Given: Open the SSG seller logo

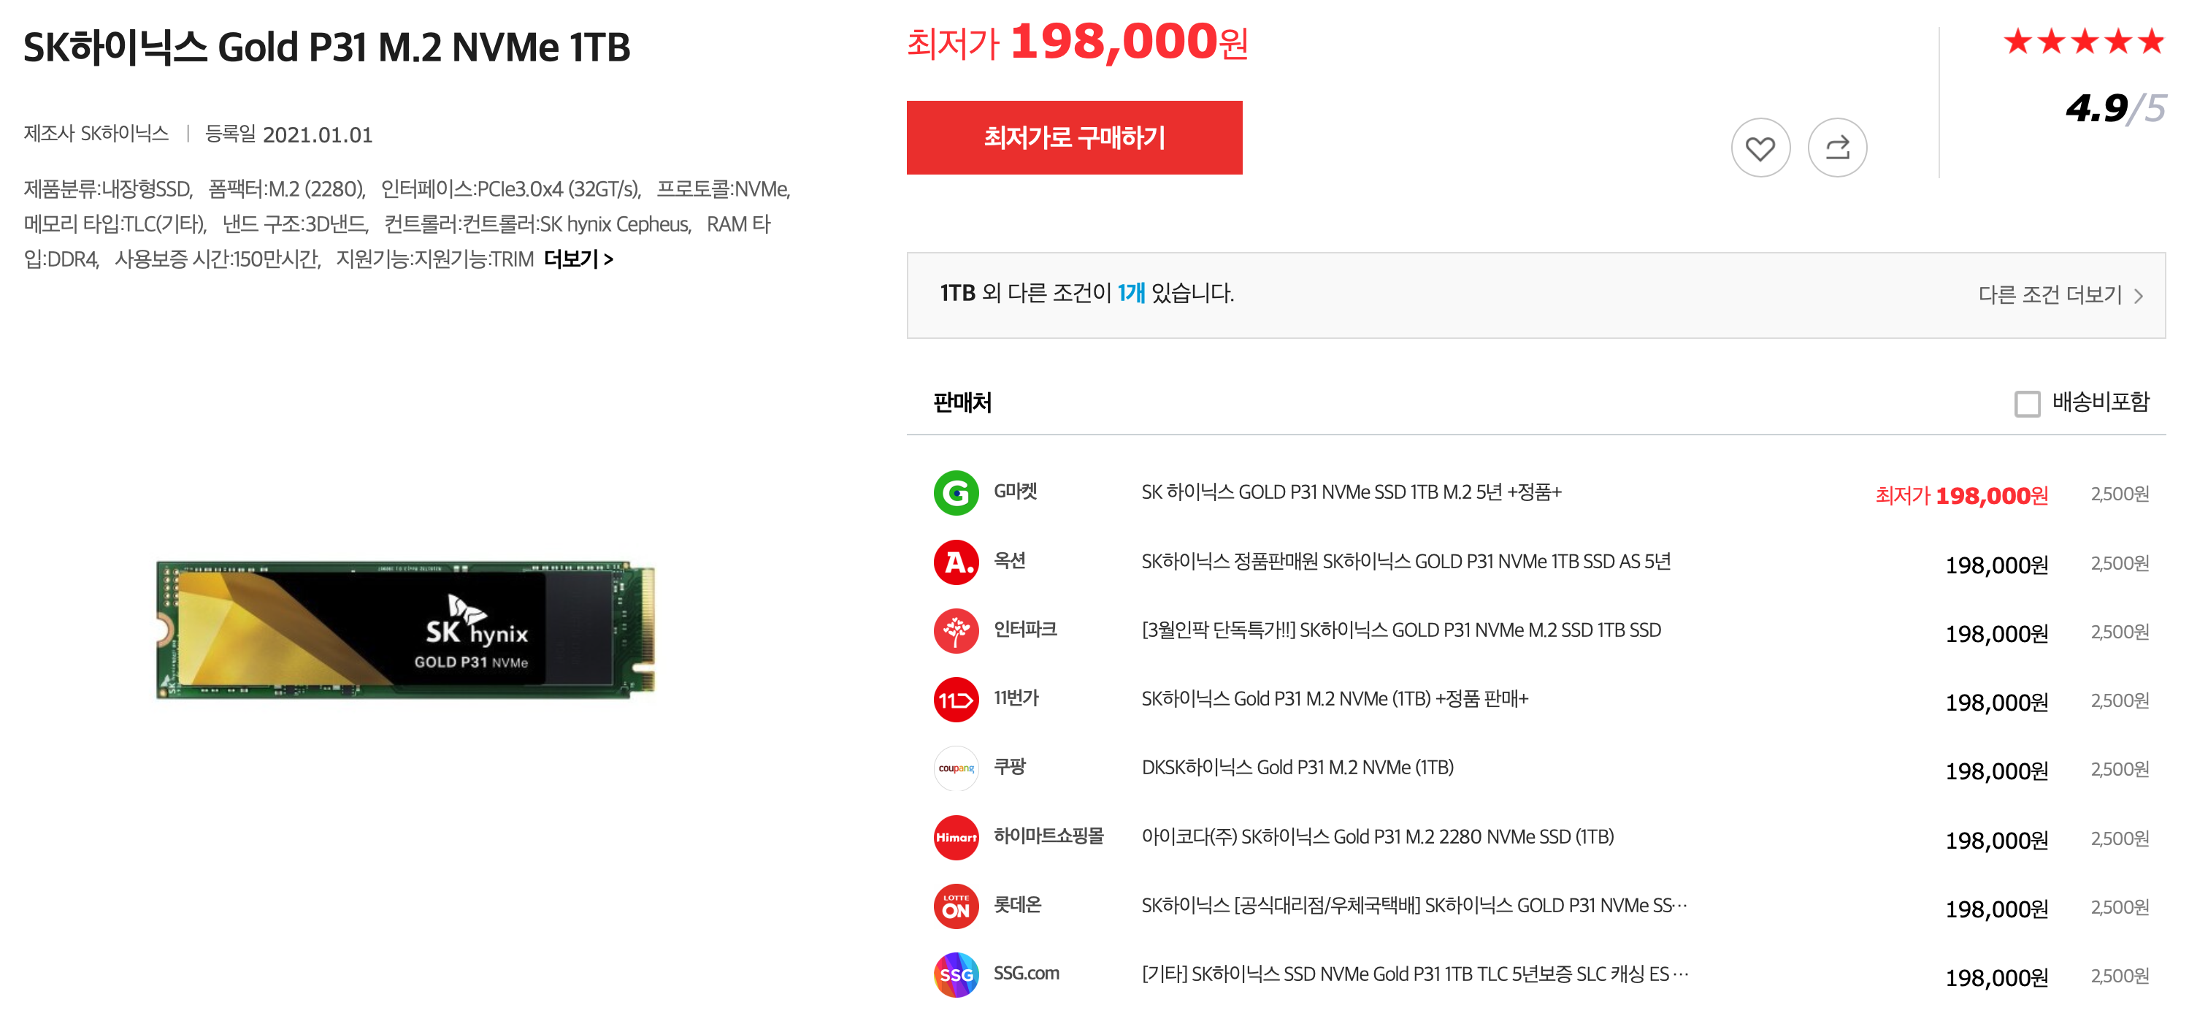Looking at the screenshot, I should (x=956, y=975).
